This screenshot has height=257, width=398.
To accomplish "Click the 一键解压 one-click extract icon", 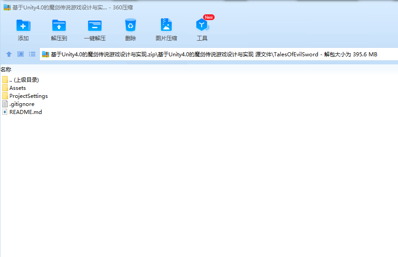I will (95, 25).
